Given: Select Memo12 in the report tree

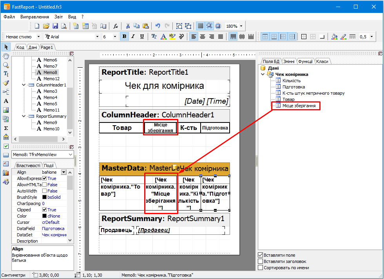Looking at the screenshot, I should [x=51, y=79].
